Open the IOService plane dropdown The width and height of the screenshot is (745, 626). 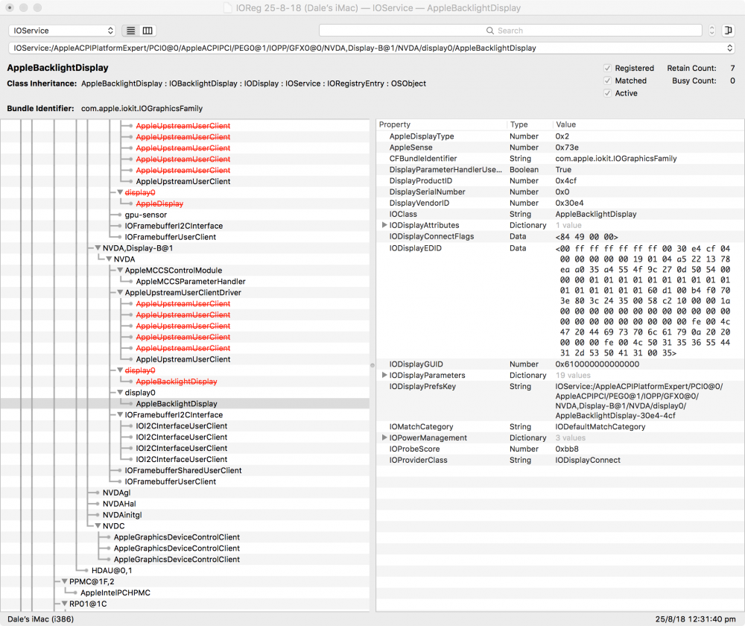pyautogui.click(x=63, y=31)
